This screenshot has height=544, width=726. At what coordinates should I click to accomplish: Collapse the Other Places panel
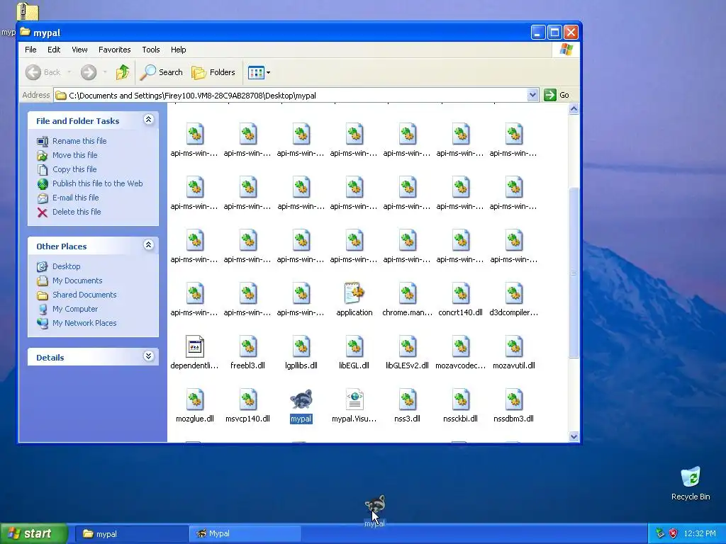pos(149,245)
